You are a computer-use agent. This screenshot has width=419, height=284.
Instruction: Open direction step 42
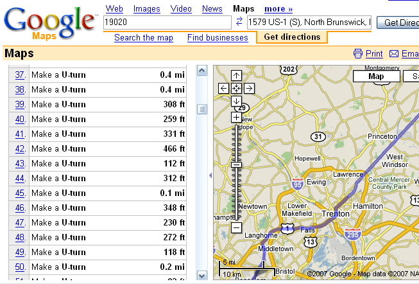20,148
